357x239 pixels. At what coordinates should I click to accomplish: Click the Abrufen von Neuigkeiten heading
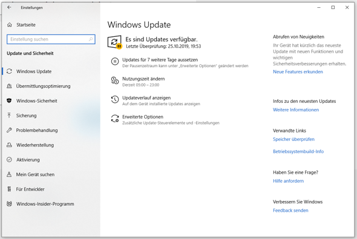tap(298, 37)
